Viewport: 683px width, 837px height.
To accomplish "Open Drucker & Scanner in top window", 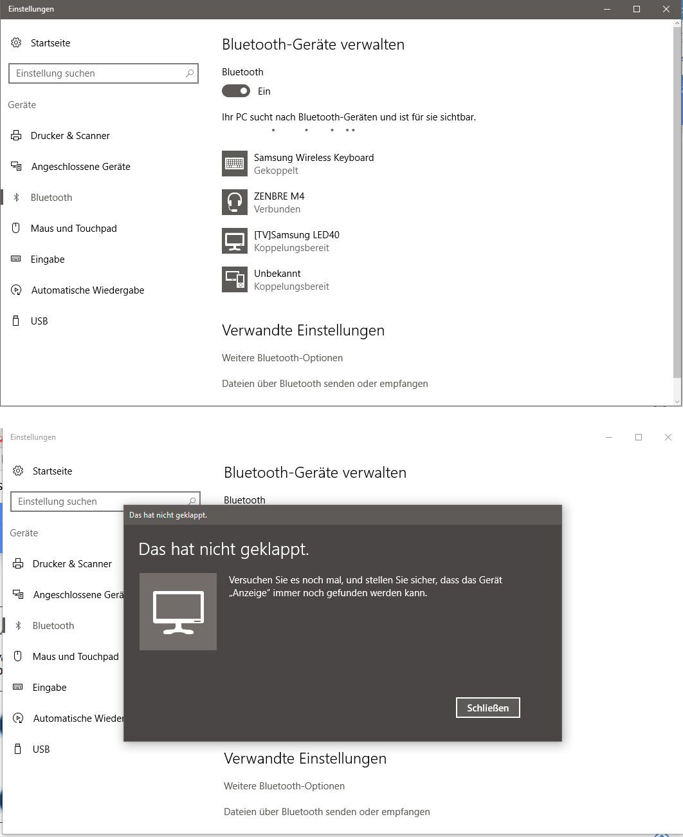I will 70,136.
